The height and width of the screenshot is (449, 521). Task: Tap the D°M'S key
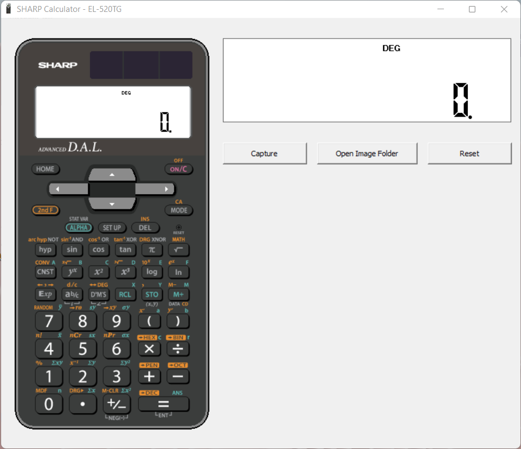point(99,294)
